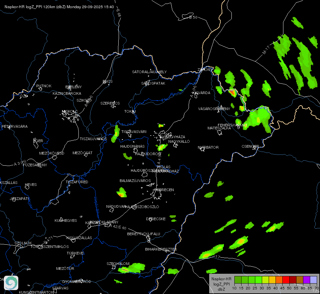Click the EGER city label
This screenshot has width=320, height=294.
point(38,141)
